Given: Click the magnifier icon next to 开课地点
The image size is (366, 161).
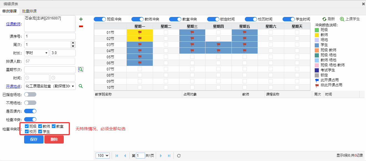Looking at the screenshot, I should [x=81, y=86].
